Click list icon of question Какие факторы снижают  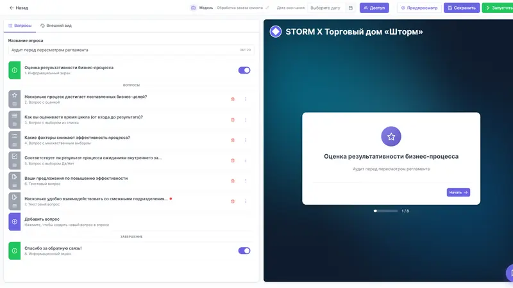14,136
